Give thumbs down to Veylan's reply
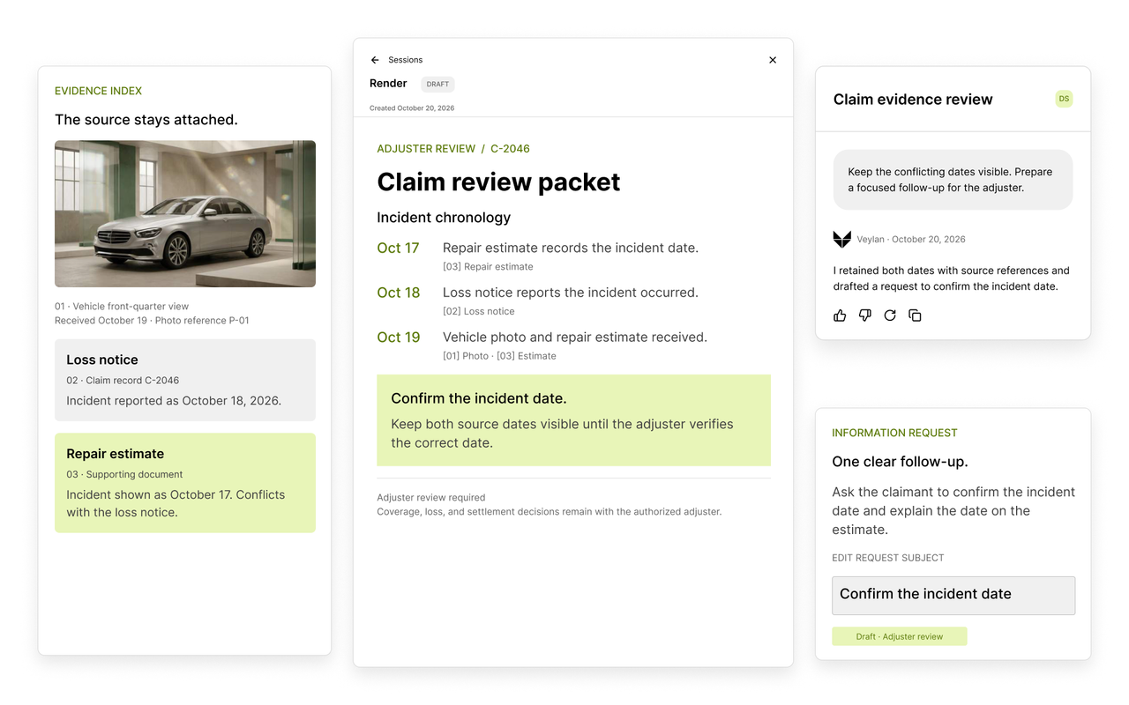The width and height of the screenshot is (1129, 705). point(865,315)
